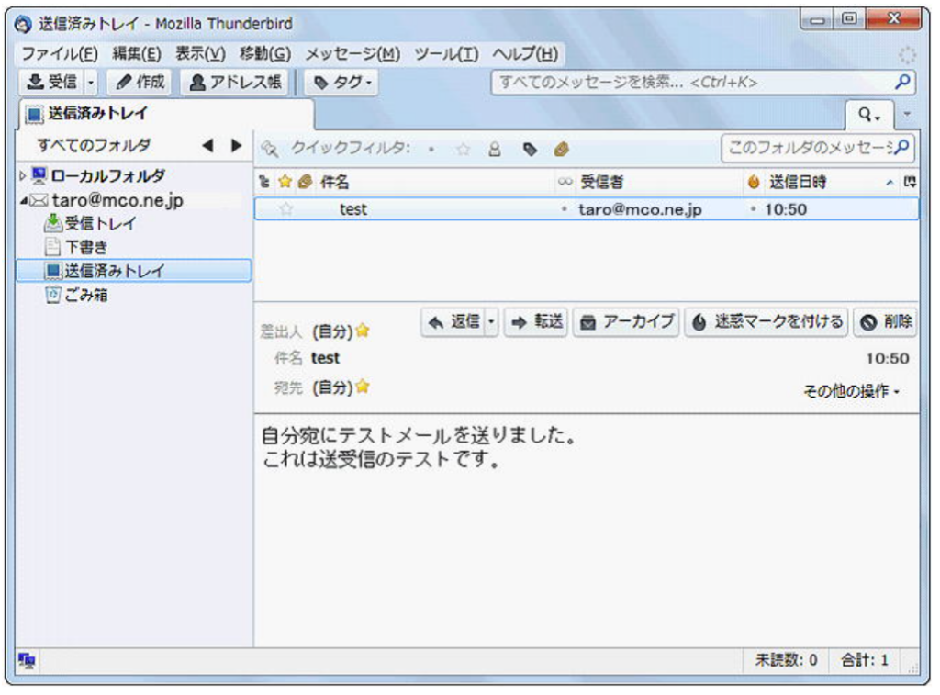Go to next folder view arrow
Image resolution: width=940 pixels, height=695 pixels.
[236, 145]
